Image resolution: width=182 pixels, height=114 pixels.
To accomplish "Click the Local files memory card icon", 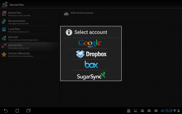I will coord(4,29).
